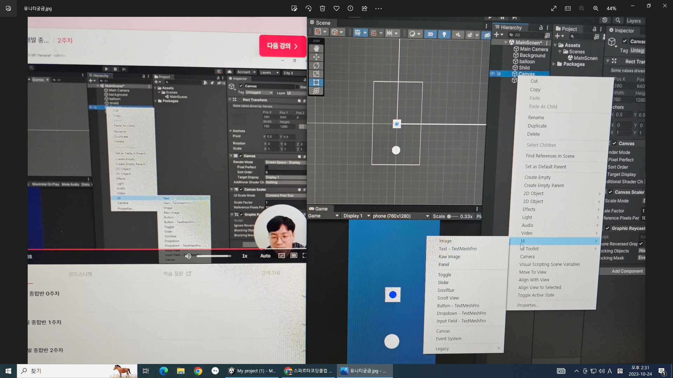Toggle scene lighting bulb button

click(x=444, y=34)
